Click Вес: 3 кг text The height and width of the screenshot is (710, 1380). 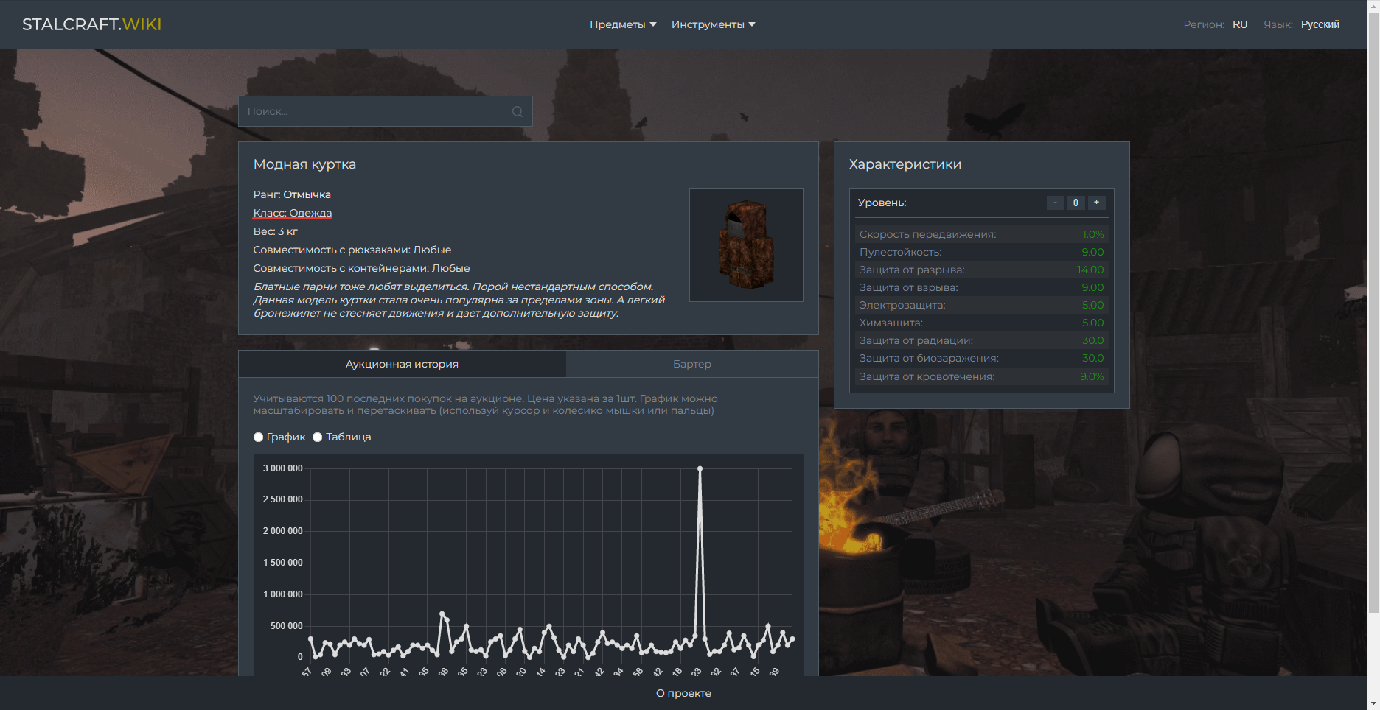(276, 231)
